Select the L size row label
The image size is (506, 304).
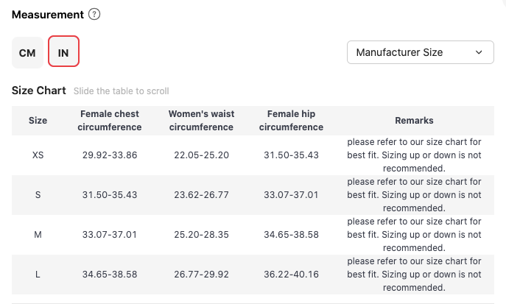pos(38,275)
